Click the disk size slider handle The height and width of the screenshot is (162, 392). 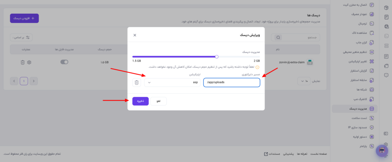tap(217, 57)
